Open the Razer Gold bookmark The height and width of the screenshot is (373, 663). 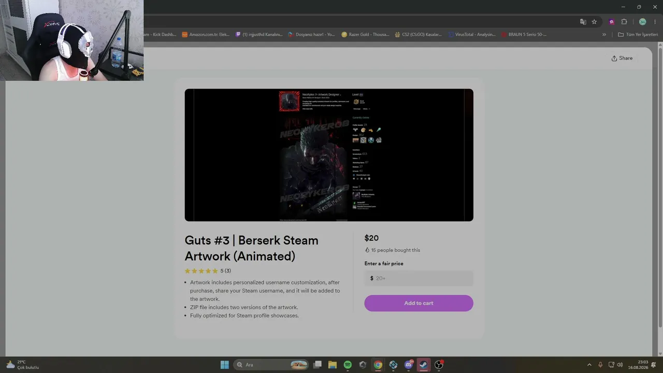(365, 35)
